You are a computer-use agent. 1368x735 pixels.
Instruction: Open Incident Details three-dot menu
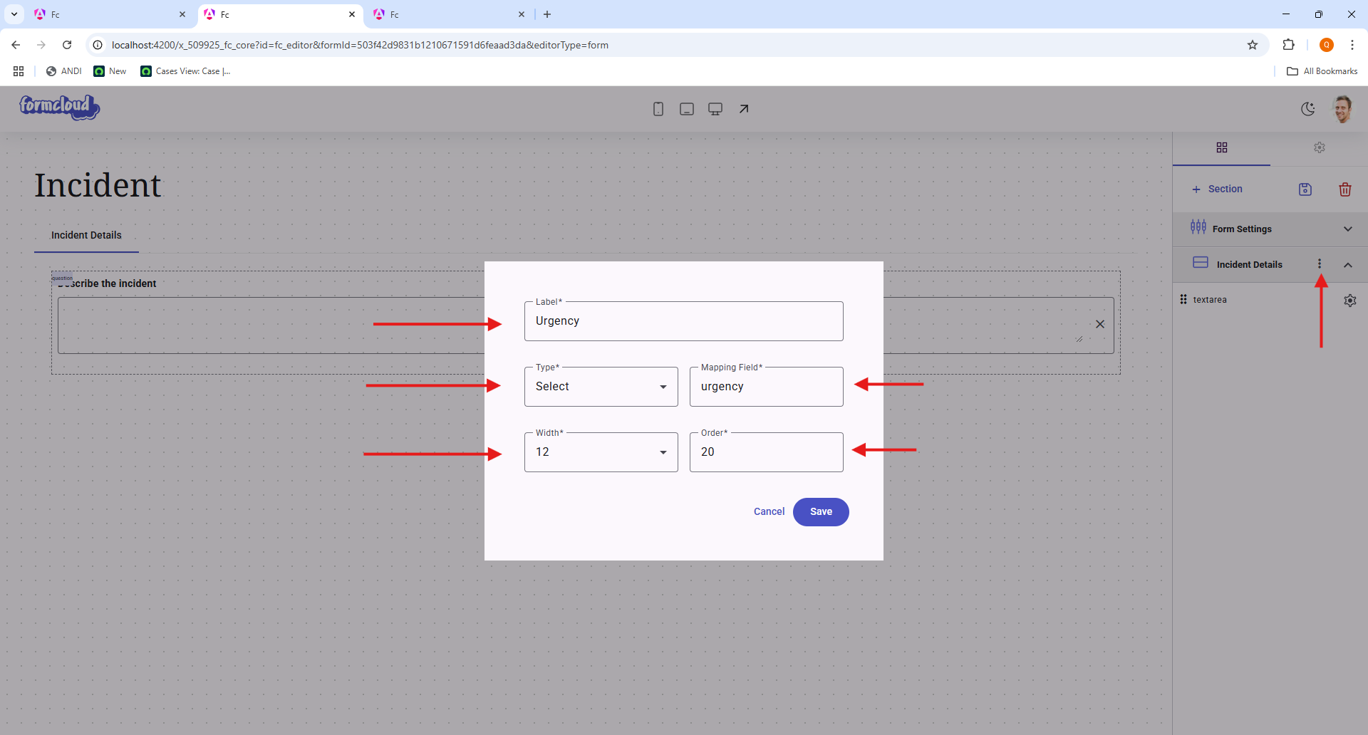tap(1320, 264)
